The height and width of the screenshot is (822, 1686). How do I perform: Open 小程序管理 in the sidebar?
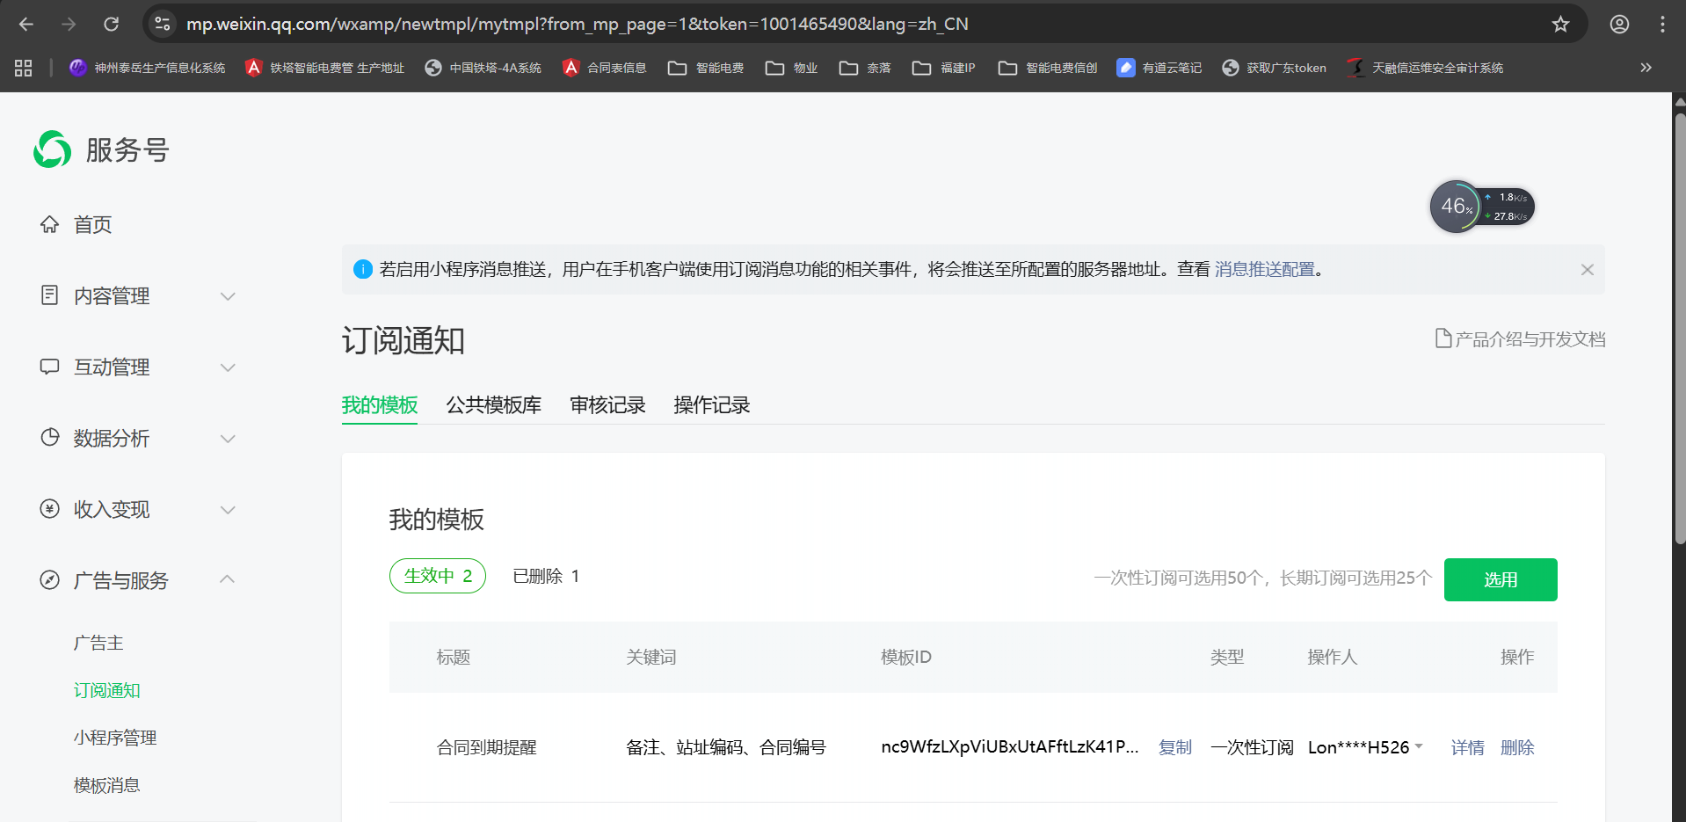point(115,738)
